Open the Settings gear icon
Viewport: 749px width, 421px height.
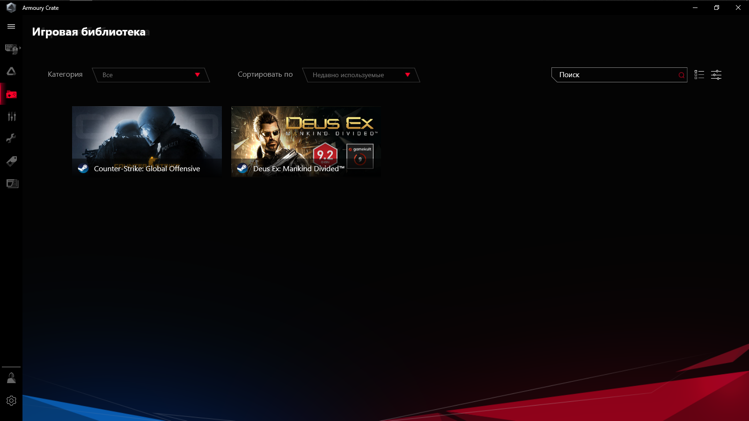click(x=11, y=401)
